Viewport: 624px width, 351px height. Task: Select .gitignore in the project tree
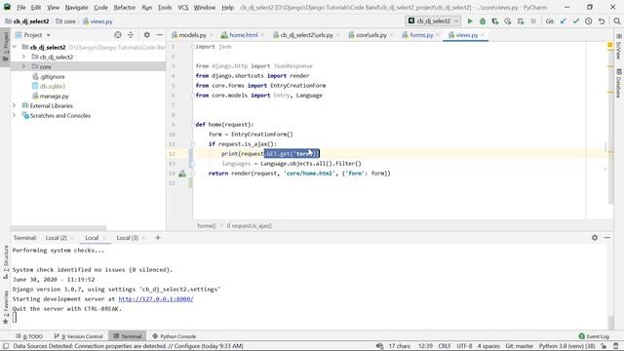(52, 76)
